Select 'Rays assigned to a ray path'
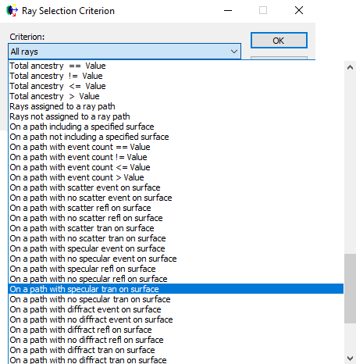The height and width of the screenshot is (364, 356). [x=176, y=106]
